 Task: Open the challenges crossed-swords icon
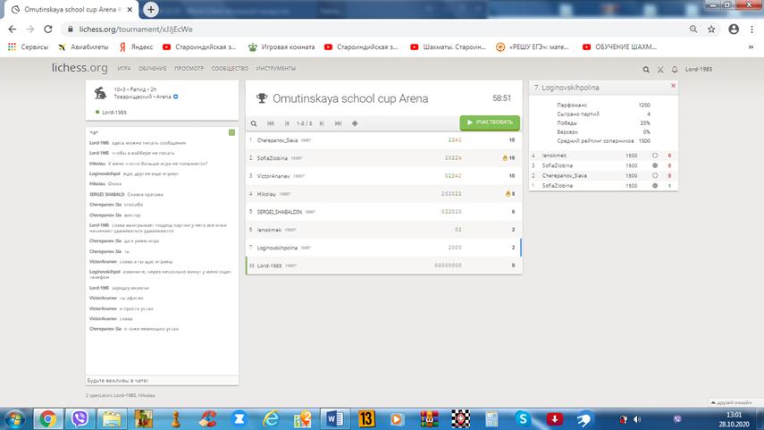tap(660, 69)
